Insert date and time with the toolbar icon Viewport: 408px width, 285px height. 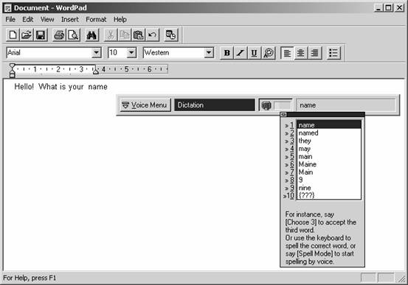click(x=171, y=35)
